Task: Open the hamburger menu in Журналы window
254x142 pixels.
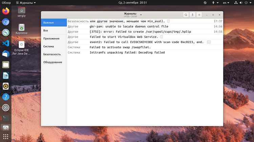Action: (x=199, y=15)
